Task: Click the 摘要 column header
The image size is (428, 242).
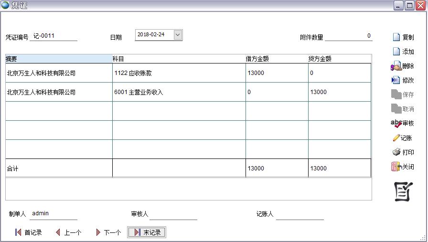Action: (58, 59)
